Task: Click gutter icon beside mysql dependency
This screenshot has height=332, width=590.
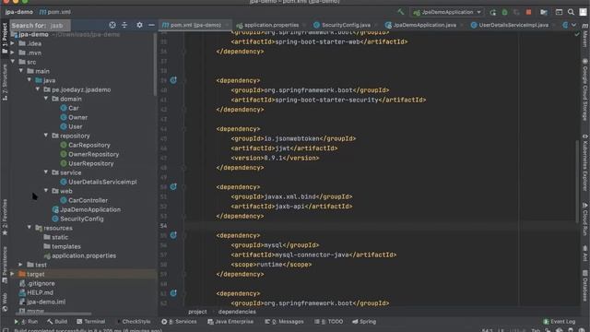Action: pyautogui.click(x=173, y=235)
